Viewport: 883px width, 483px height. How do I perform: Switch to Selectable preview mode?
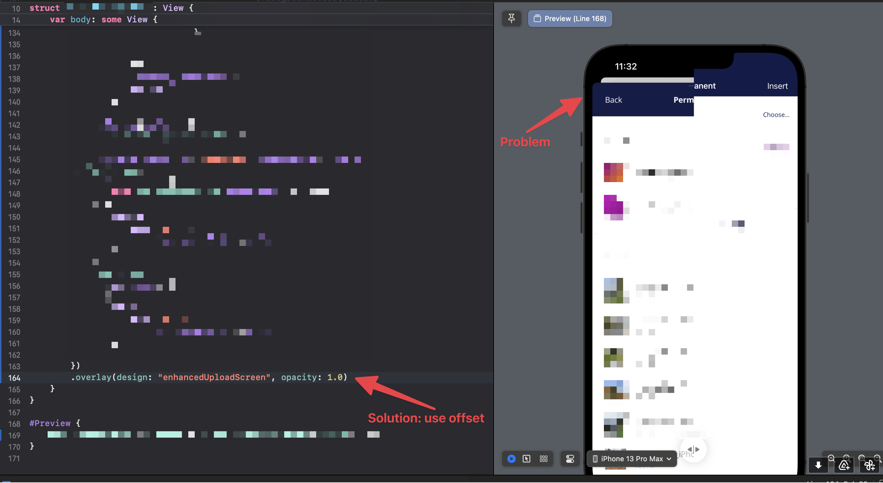(x=527, y=459)
